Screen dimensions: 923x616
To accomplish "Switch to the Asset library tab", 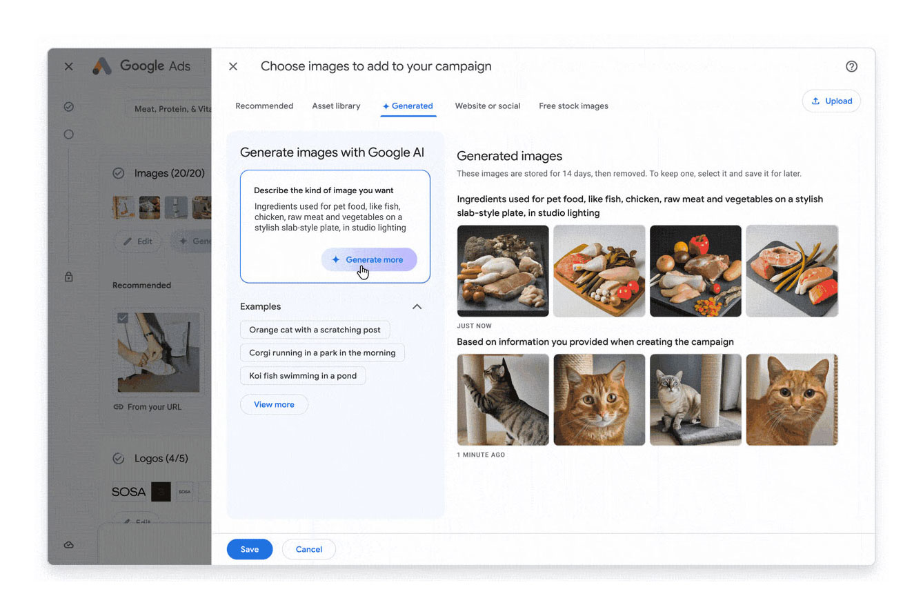I will pyautogui.click(x=336, y=106).
